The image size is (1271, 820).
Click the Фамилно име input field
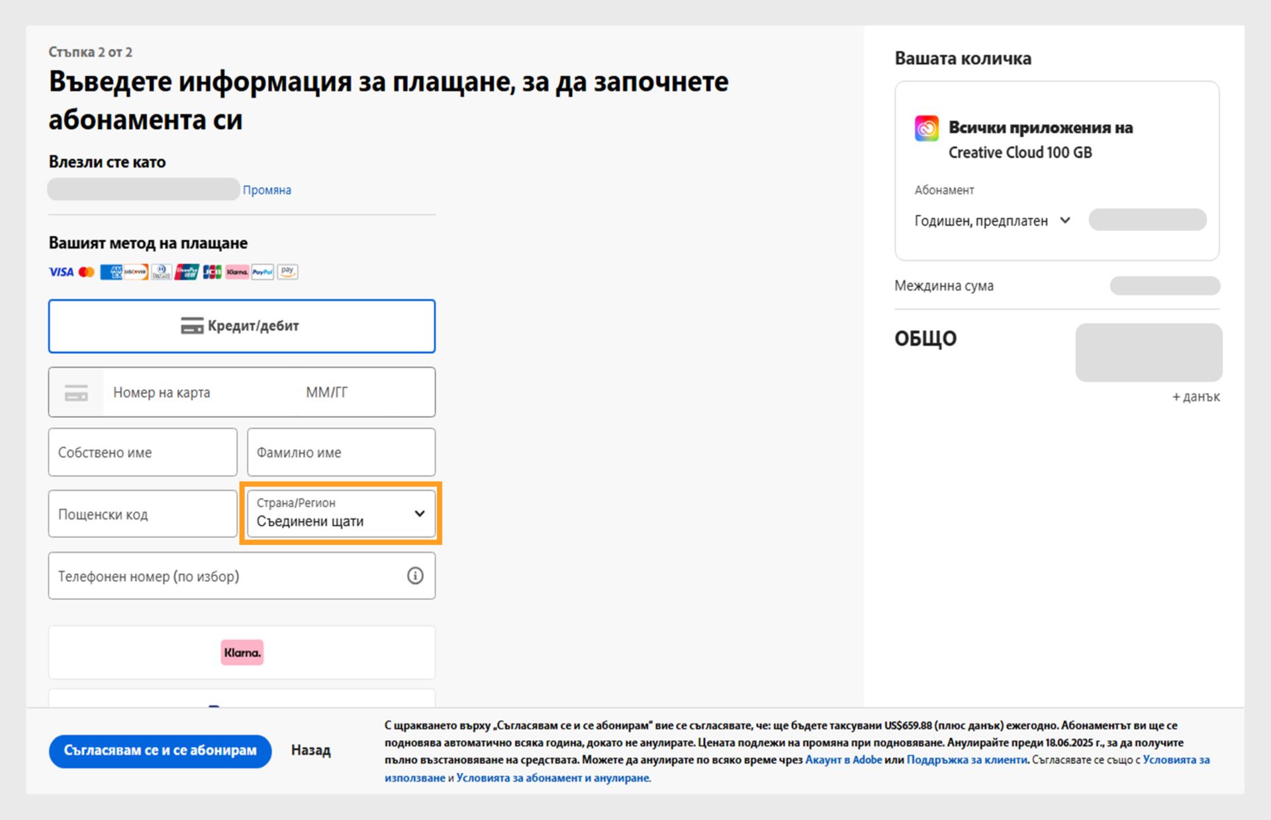(341, 453)
